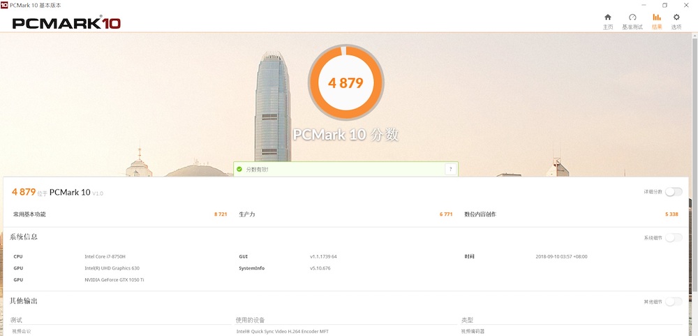Click the NVIDIA GeForce GTX 1050 Ti text
Viewport: 698px width, 336px height.
(114, 280)
